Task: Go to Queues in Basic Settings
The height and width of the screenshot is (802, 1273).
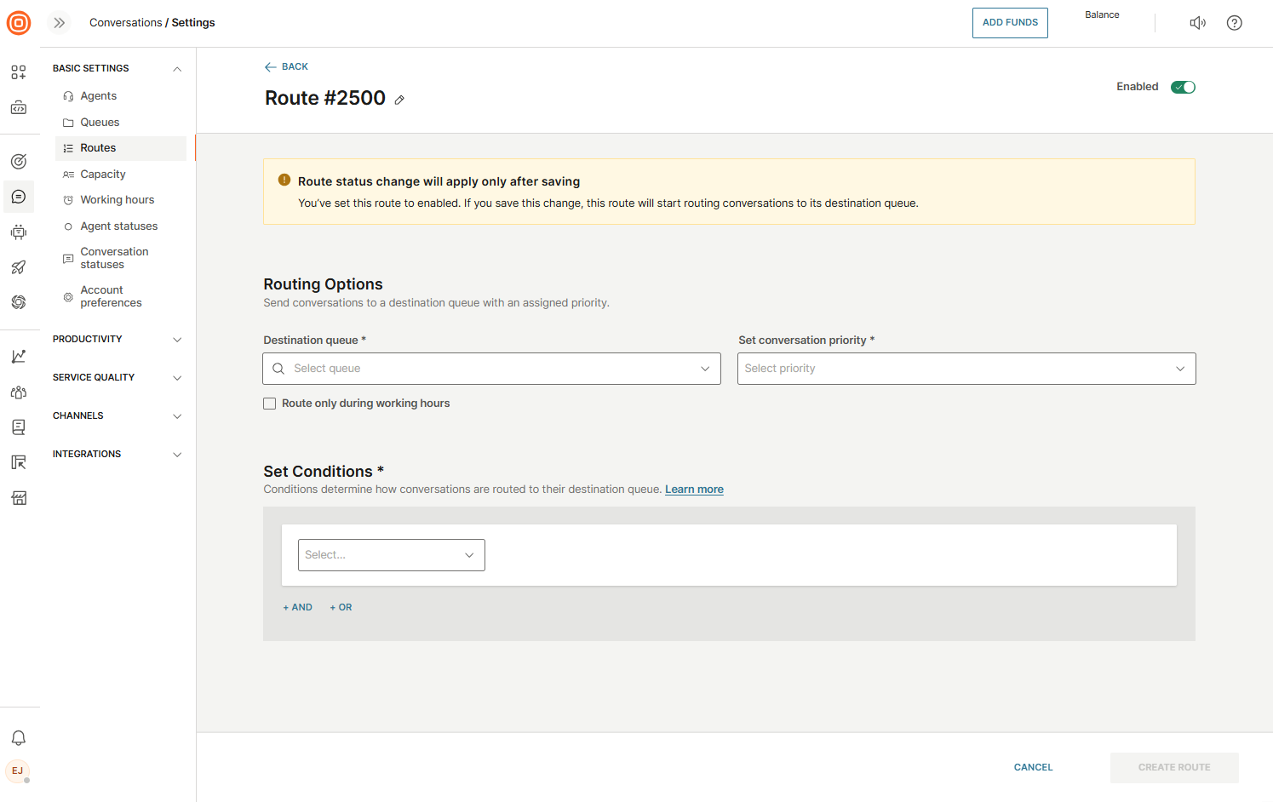Action: [100, 123]
